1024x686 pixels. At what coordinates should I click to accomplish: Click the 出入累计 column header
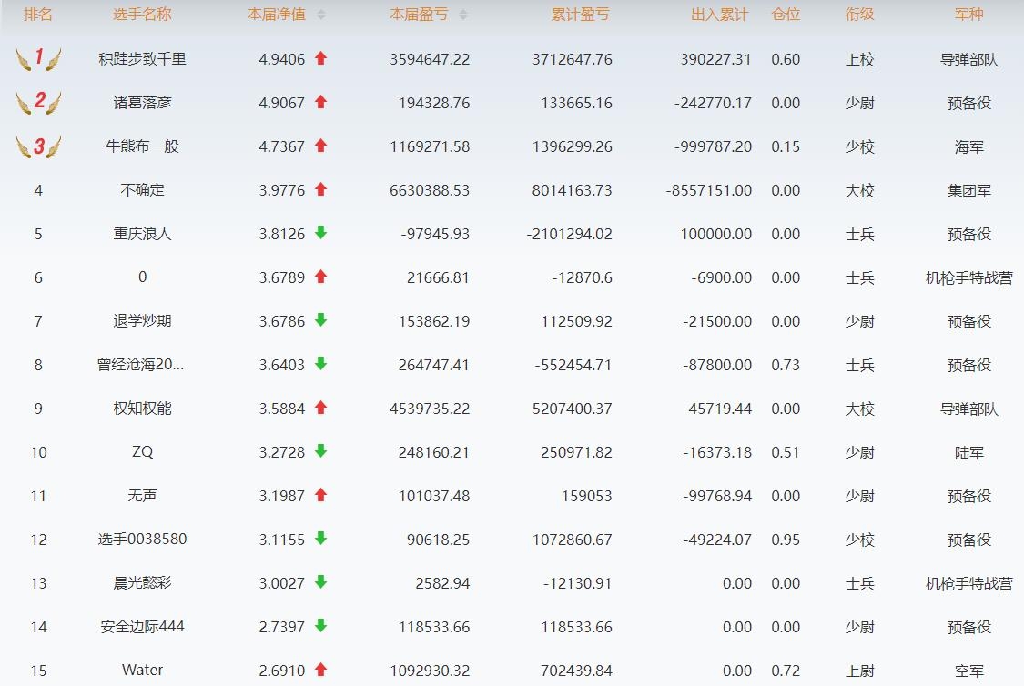pos(719,15)
